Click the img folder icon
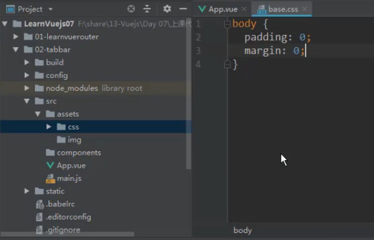The width and height of the screenshot is (374, 240). coord(61,140)
